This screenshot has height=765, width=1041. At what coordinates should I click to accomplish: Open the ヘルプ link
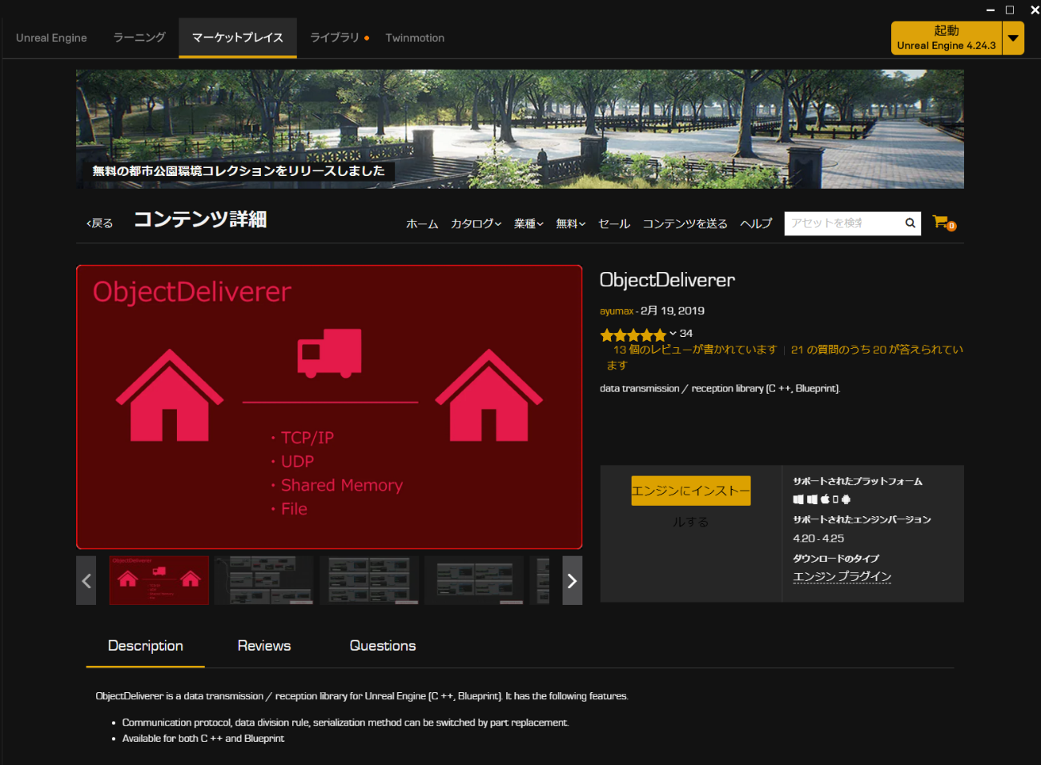[756, 223]
